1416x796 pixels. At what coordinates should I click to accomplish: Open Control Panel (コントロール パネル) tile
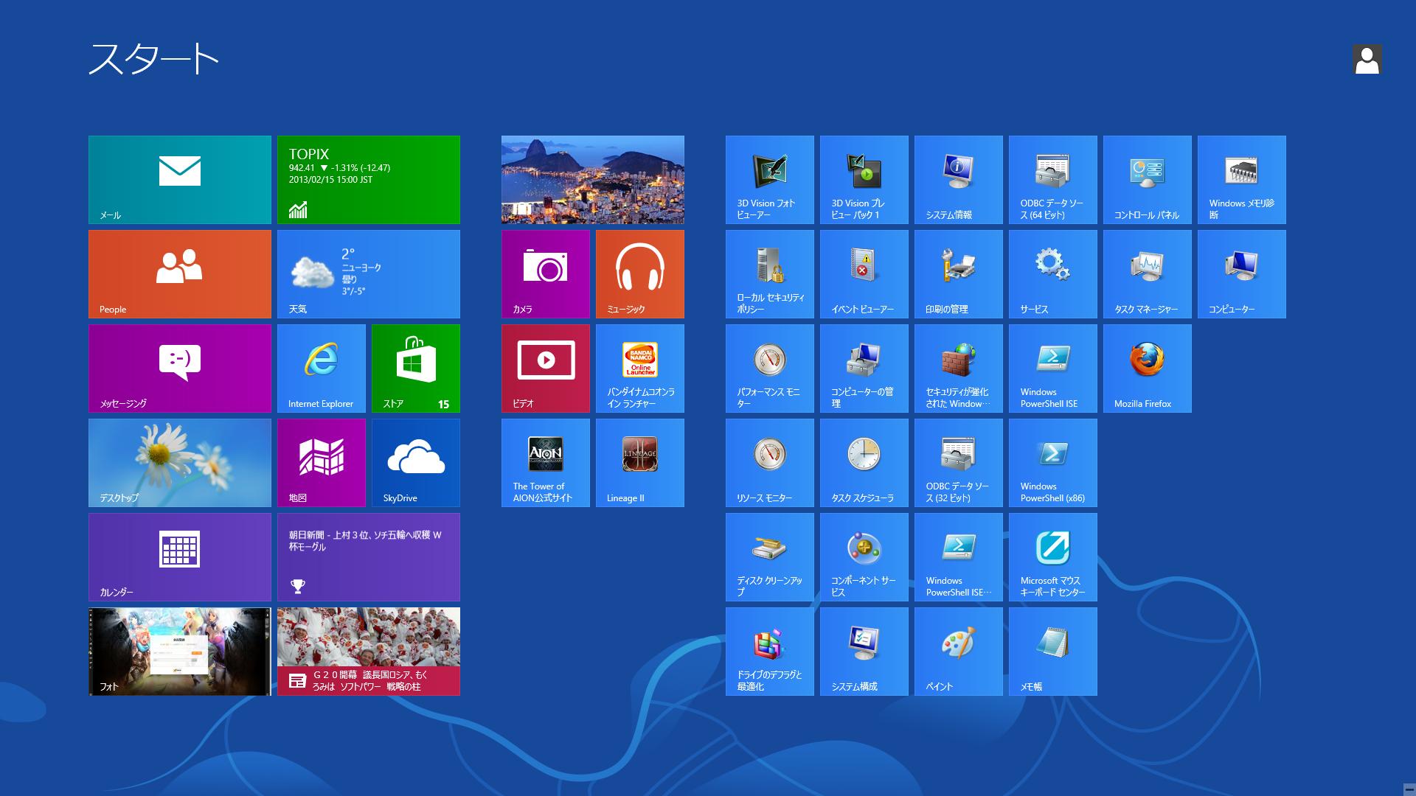1147,179
